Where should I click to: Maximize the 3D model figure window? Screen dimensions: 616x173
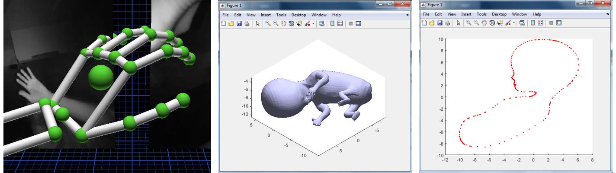(x=389, y=4)
